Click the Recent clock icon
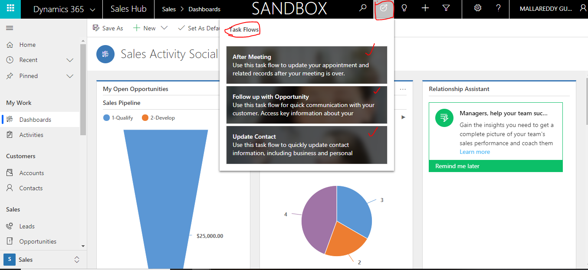The width and height of the screenshot is (588, 270). point(10,60)
